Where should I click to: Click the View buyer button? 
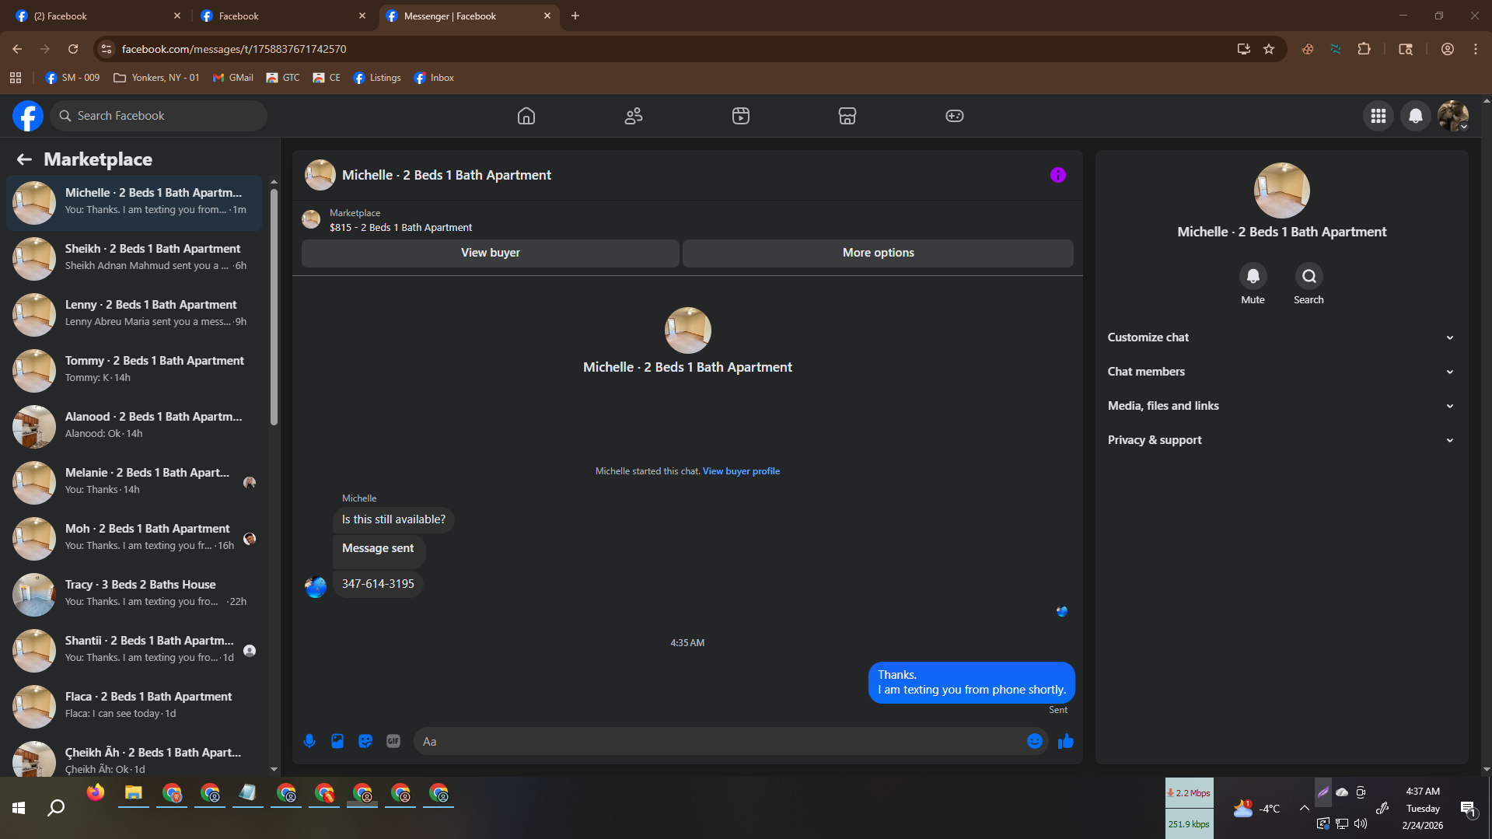(x=491, y=253)
